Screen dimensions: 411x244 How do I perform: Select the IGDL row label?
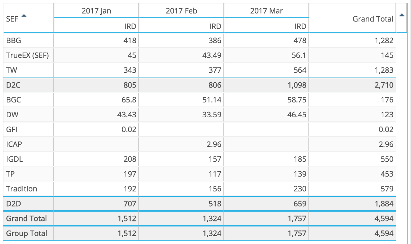(14, 159)
